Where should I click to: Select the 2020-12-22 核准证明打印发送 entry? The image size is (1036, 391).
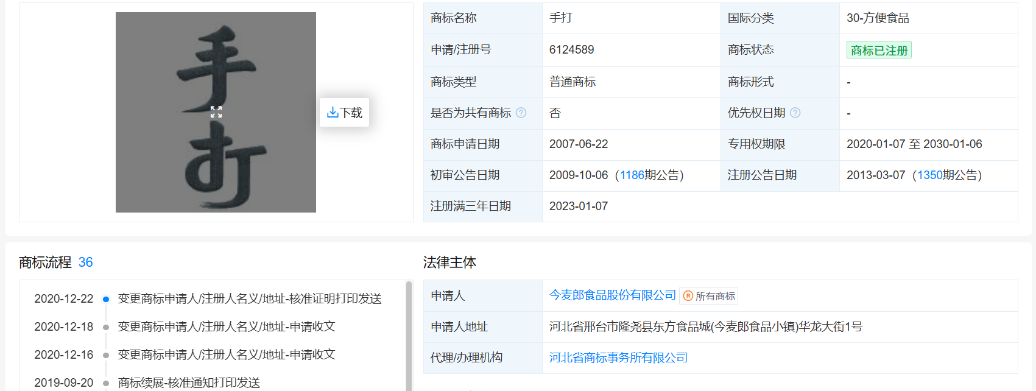click(x=249, y=299)
